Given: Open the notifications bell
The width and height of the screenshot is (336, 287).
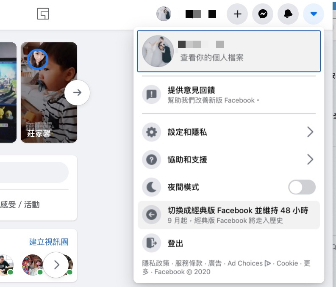Looking at the screenshot, I should pos(288,14).
